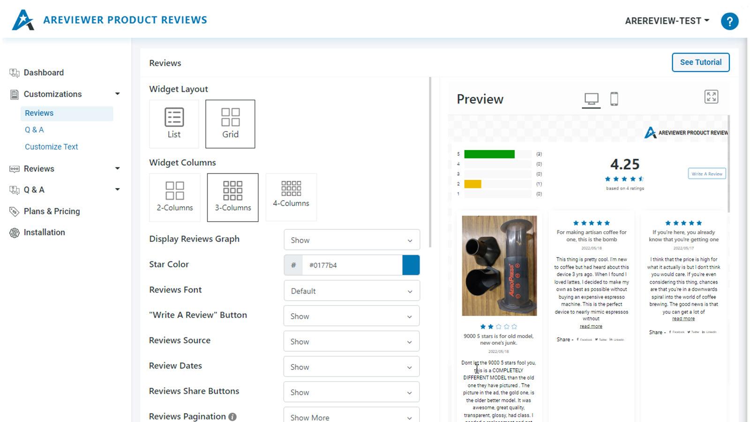Select Q & A under Customizations
The height and width of the screenshot is (422, 750).
(34, 129)
